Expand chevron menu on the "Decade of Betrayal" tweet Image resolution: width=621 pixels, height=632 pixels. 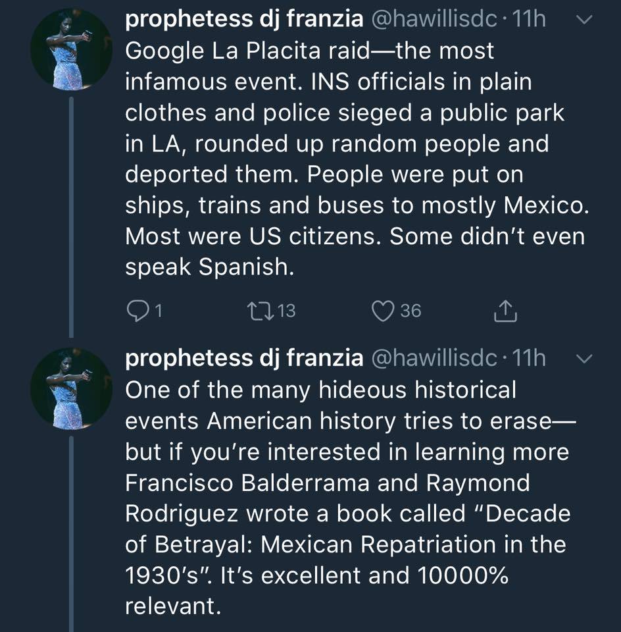(x=584, y=357)
